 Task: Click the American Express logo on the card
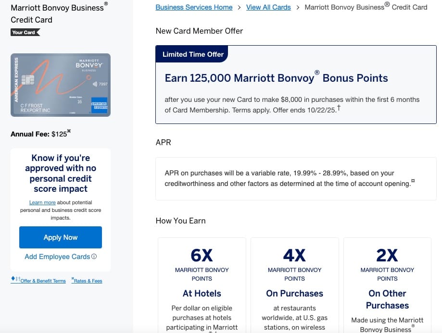[99, 105]
